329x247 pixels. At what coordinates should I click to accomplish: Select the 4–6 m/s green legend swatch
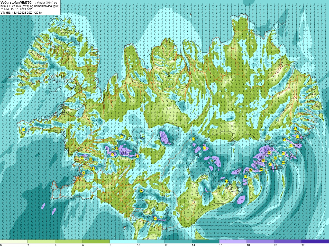click(x=68, y=242)
